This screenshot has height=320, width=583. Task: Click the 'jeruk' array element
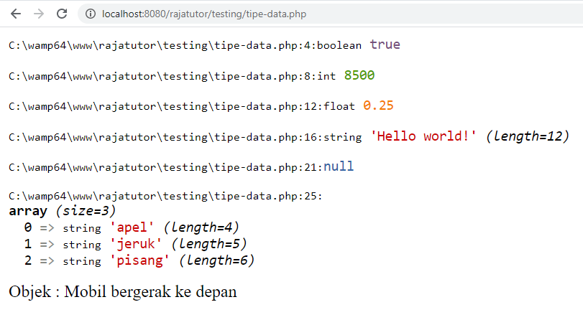tap(137, 244)
